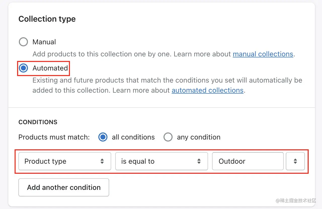The height and width of the screenshot is (209, 322).
Task: Click the 'Products must match:' text
Action: click(x=54, y=137)
